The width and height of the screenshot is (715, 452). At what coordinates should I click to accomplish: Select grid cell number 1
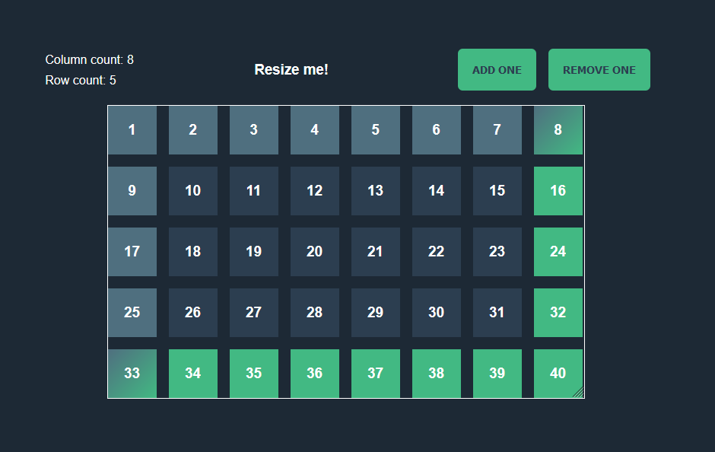click(x=132, y=130)
